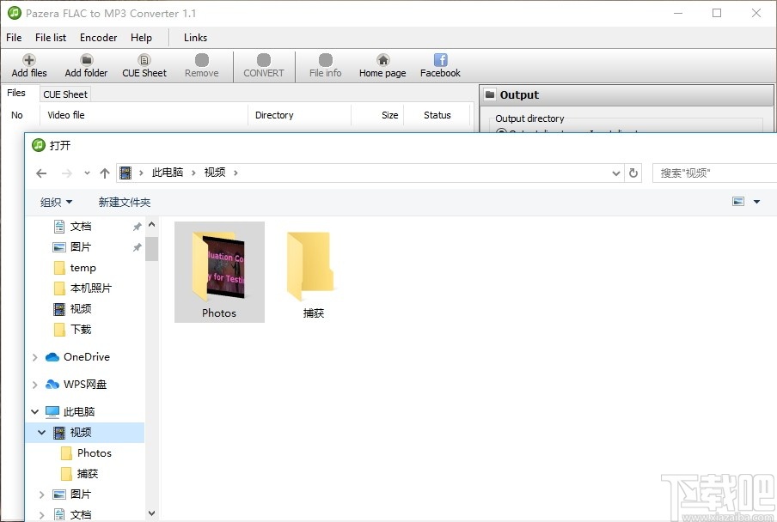The height and width of the screenshot is (522, 777).
Task: Collapse the 视频 tree node
Action: pyautogui.click(x=41, y=432)
